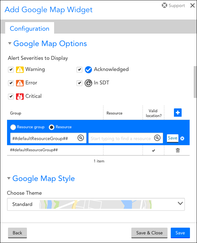Click the valid location checkmark in the row

[x=153, y=151]
